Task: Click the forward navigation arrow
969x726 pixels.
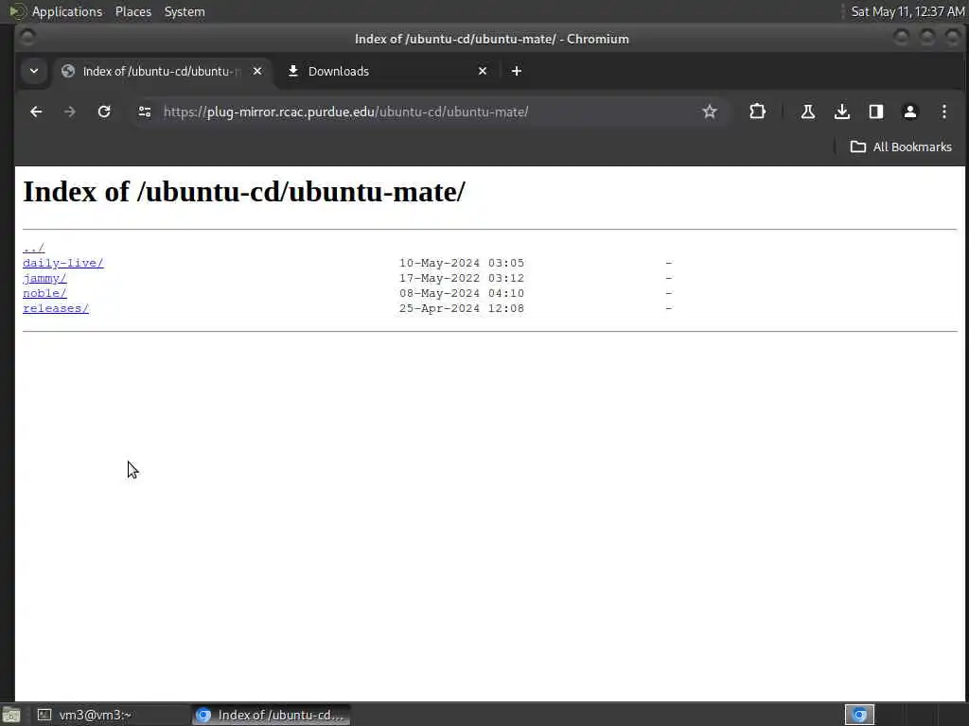Action: point(70,112)
